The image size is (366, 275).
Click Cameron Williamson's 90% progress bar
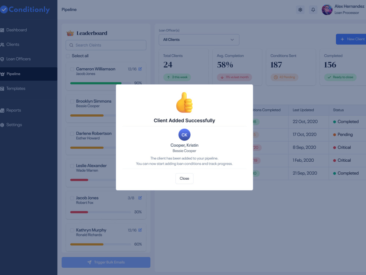[x=101, y=83]
